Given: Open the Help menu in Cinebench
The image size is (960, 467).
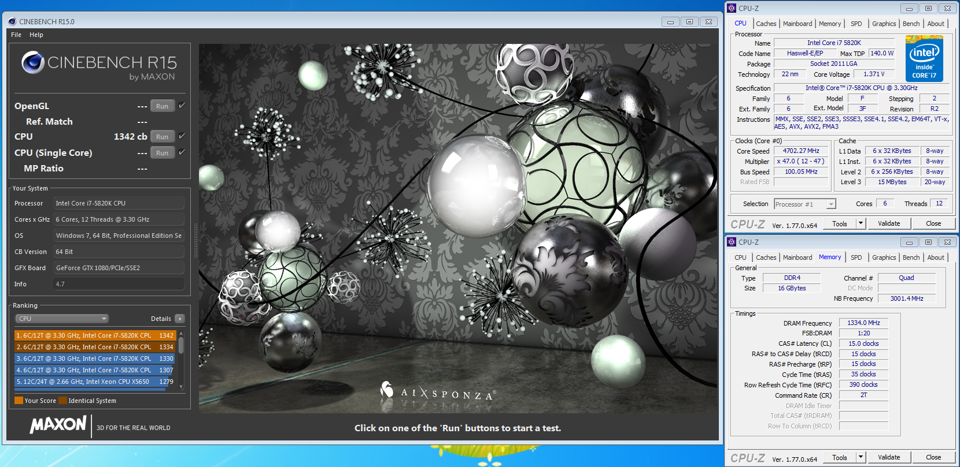Looking at the screenshot, I should coord(36,35).
